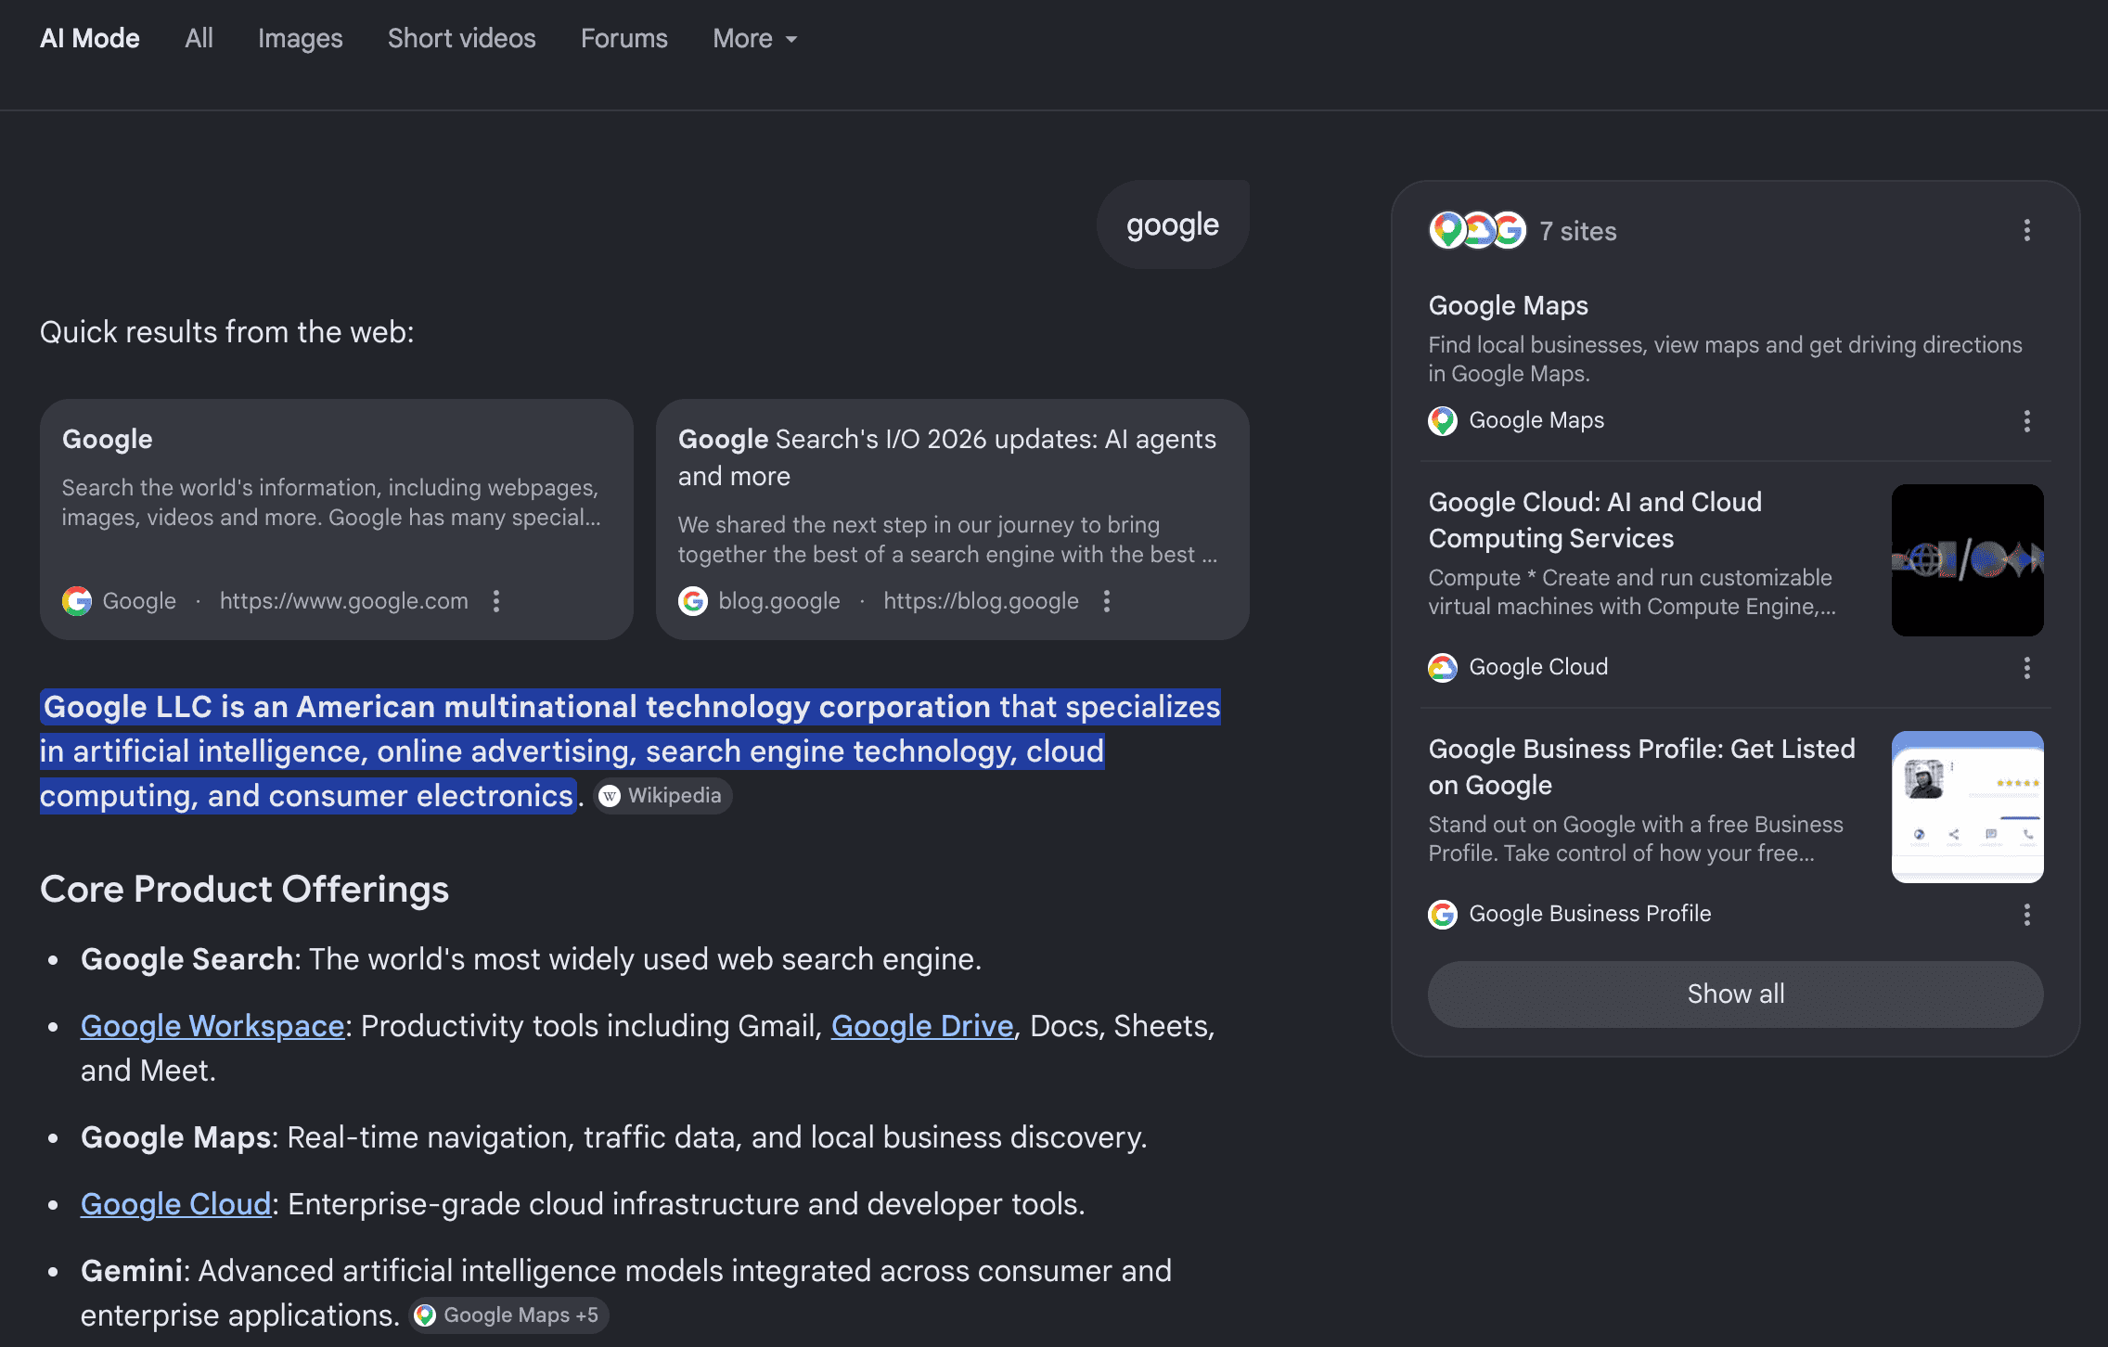Open the Short videos tab
Viewport: 2108px width, 1347px height.
coord(461,38)
